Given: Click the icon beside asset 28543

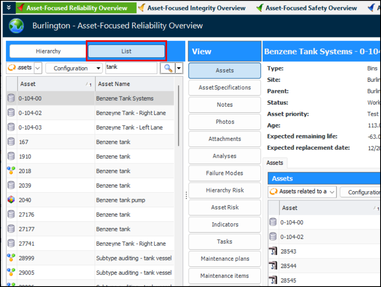Looking at the screenshot, I should pyautogui.click(x=273, y=251).
